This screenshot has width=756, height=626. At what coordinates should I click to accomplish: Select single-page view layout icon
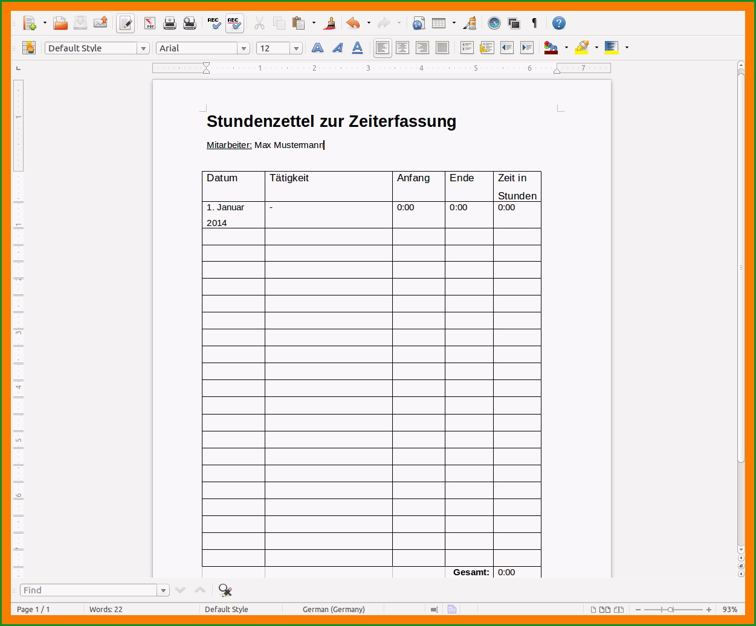pos(593,609)
